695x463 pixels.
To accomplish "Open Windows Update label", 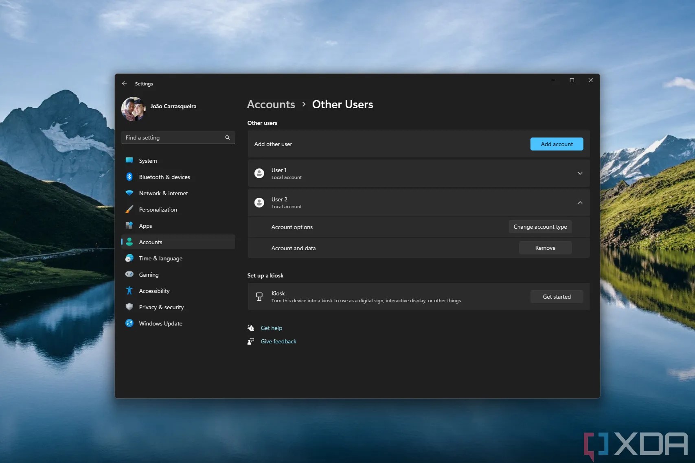I will tap(161, 323).
